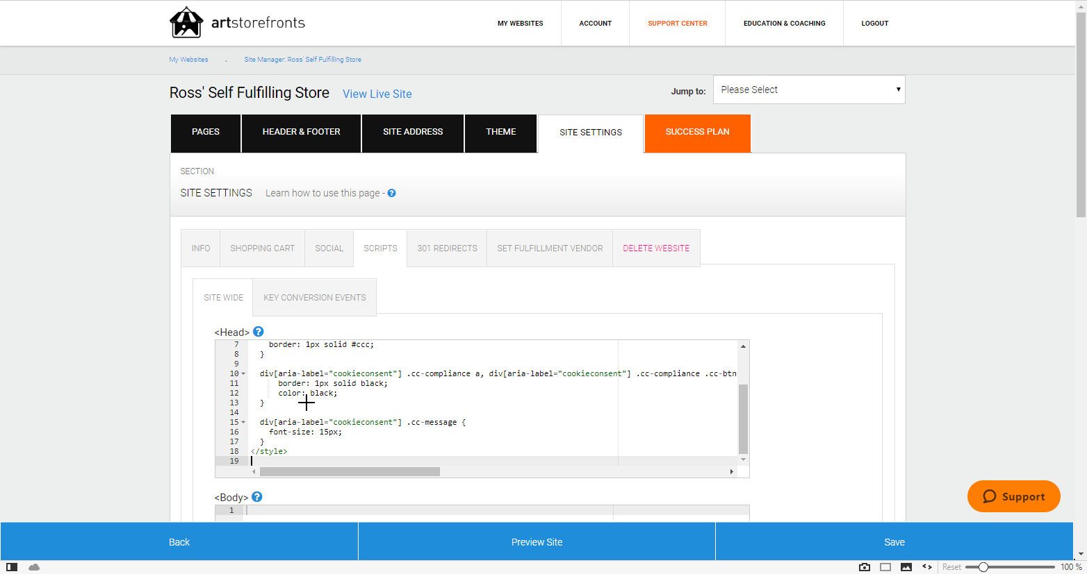This screenshot has width=1087, height=574.
Task: Click the page vertical scrollbar thumb
Action: 1081,115
